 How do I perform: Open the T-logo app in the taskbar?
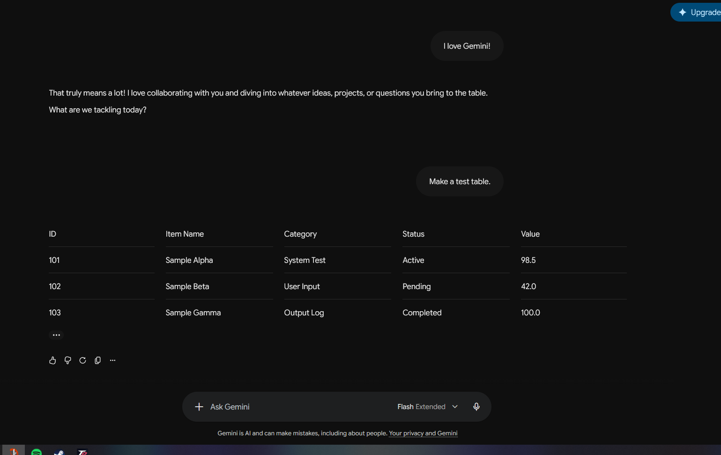point(82,452)
